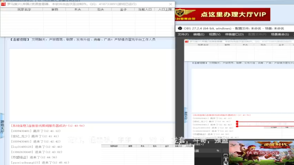Viewport: 294px width, 165px height.
Task: Open the OBS 配置文件(P) menu
Action: (x=257, y=34)
